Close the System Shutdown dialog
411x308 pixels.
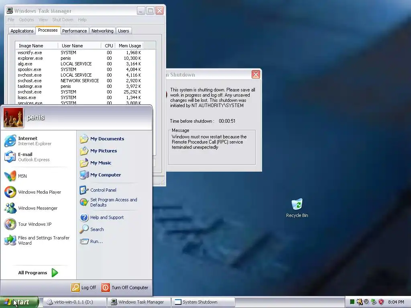tap(256, 75)
